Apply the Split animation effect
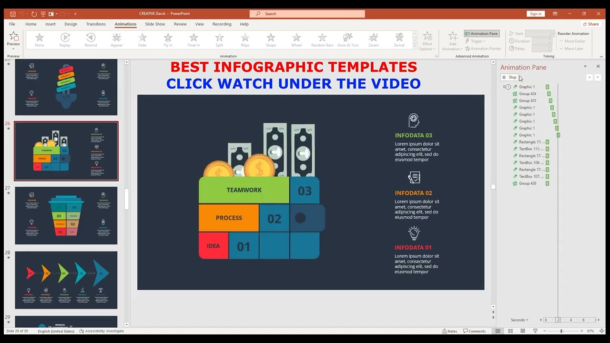The image size is (610, 343). [219, 40]
